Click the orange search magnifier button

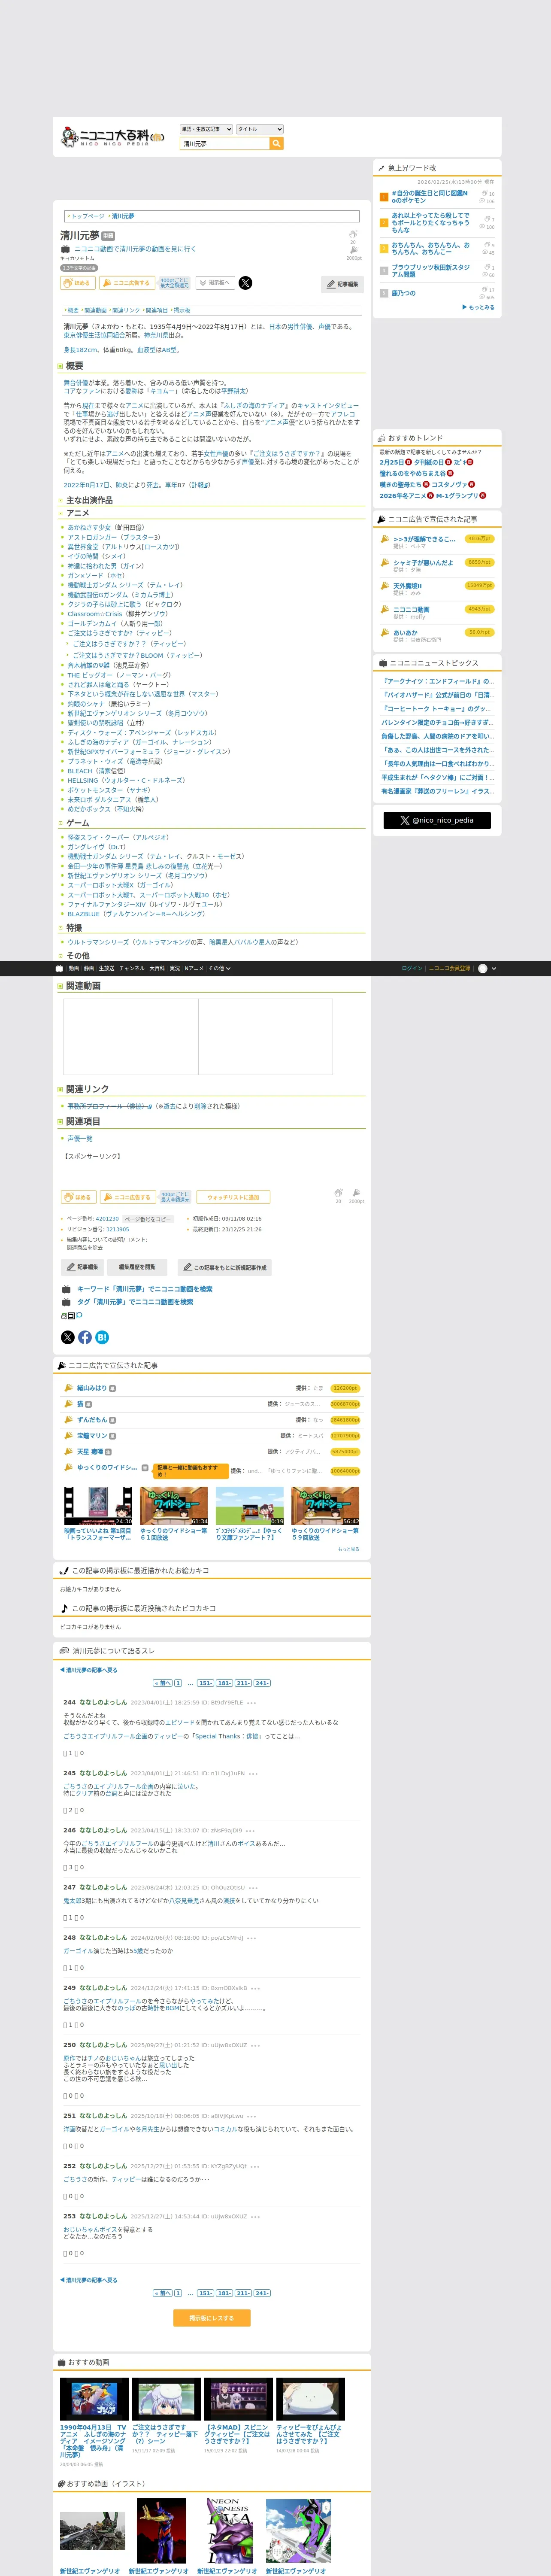point(277,144)
